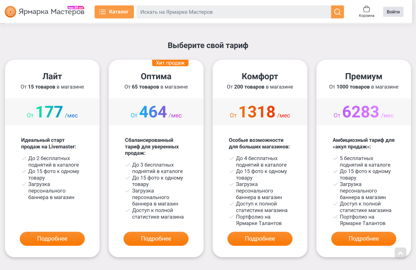The width and height of the screenshot is (416, 270).
Task: Click 'До 2 бесплатных поднятий в каталоге'
Action: pyautogui.click(x=54, y=162)
